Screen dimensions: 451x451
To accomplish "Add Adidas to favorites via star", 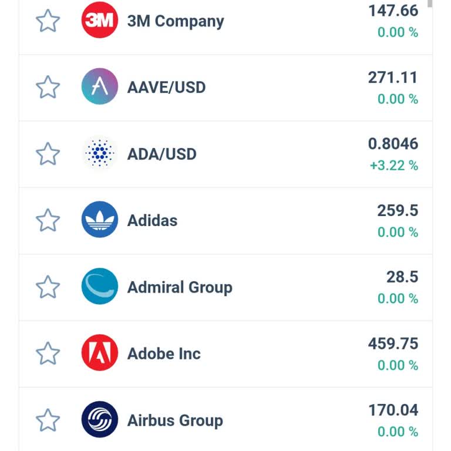I will pyautogui.click(x=48, y=221).
